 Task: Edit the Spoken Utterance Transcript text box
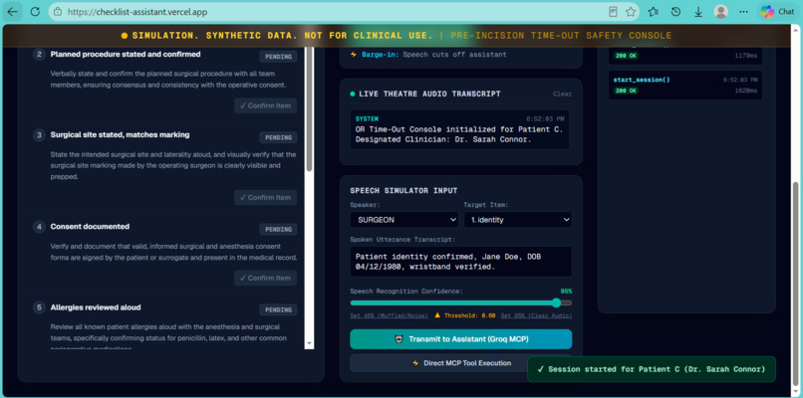point(461,262)
